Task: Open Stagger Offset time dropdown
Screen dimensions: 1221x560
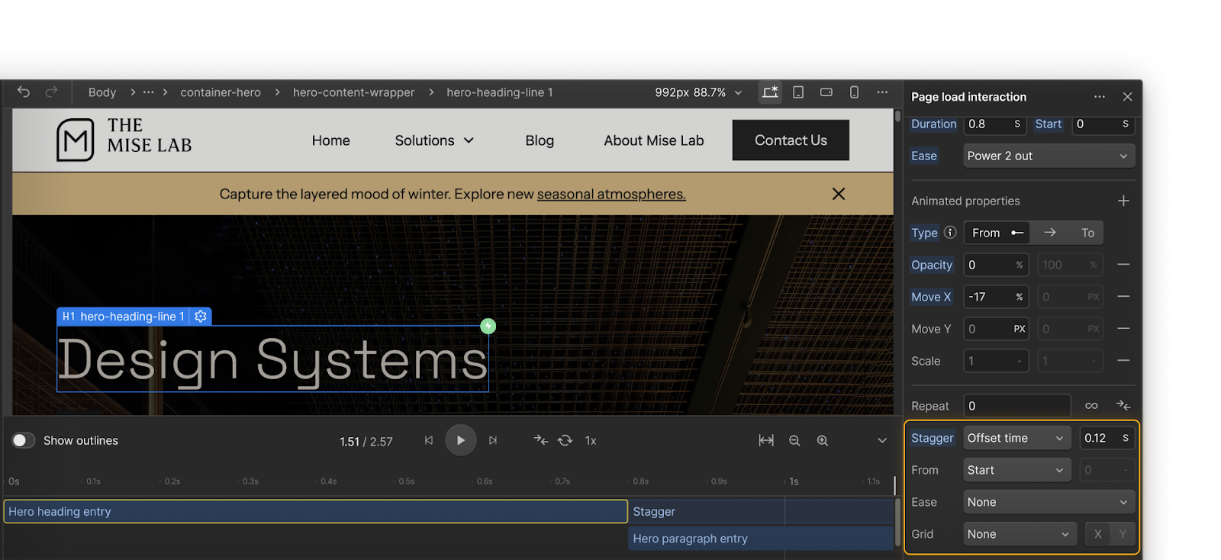Action: pos(1017,438)
